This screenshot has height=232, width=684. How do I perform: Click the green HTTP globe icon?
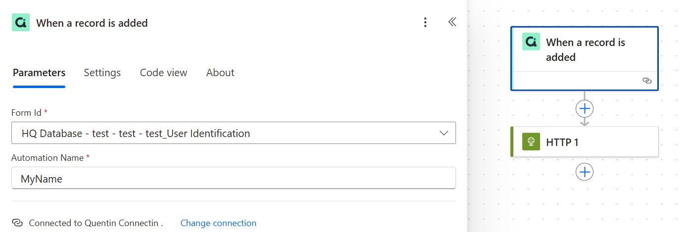point(531,142)
